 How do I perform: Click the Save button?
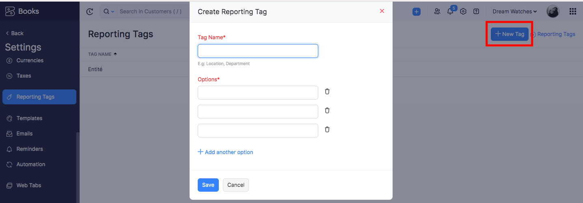point(208,185)
